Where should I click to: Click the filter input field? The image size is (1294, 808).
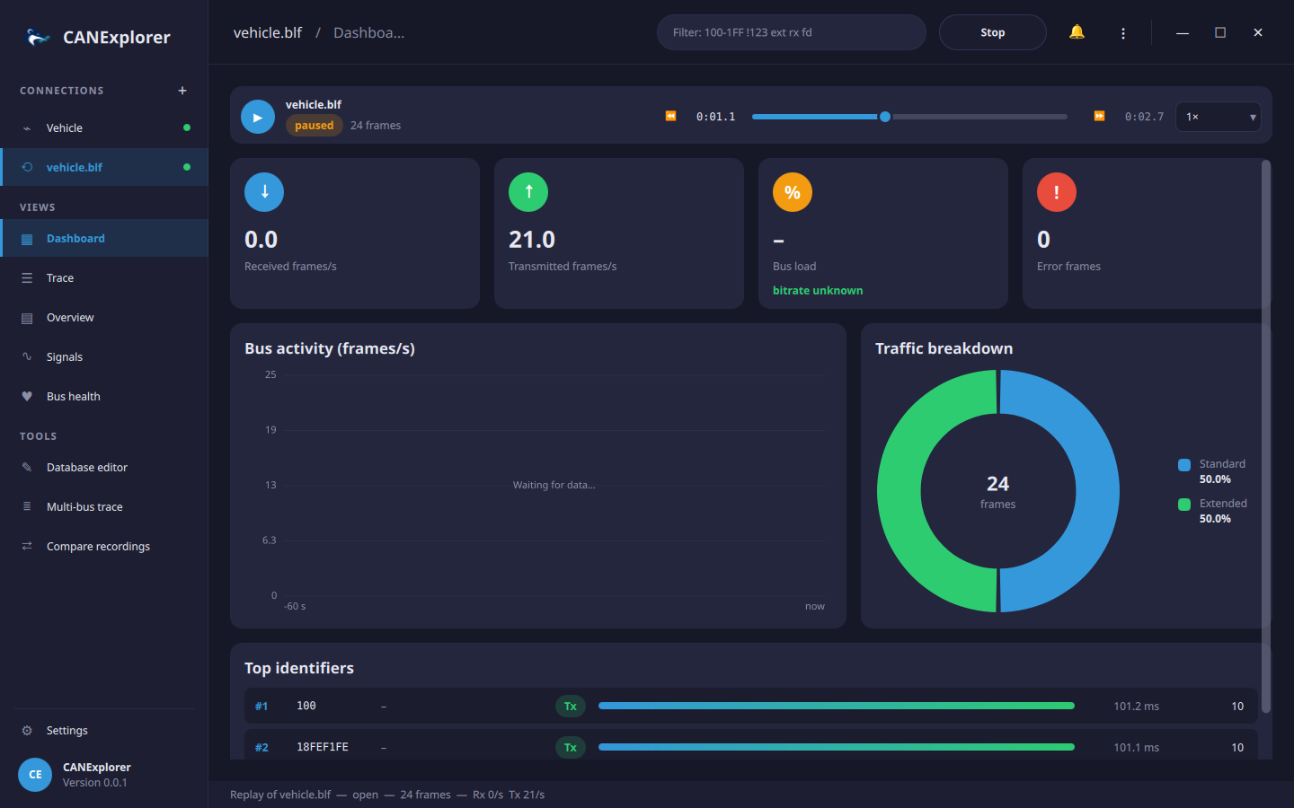792,32
